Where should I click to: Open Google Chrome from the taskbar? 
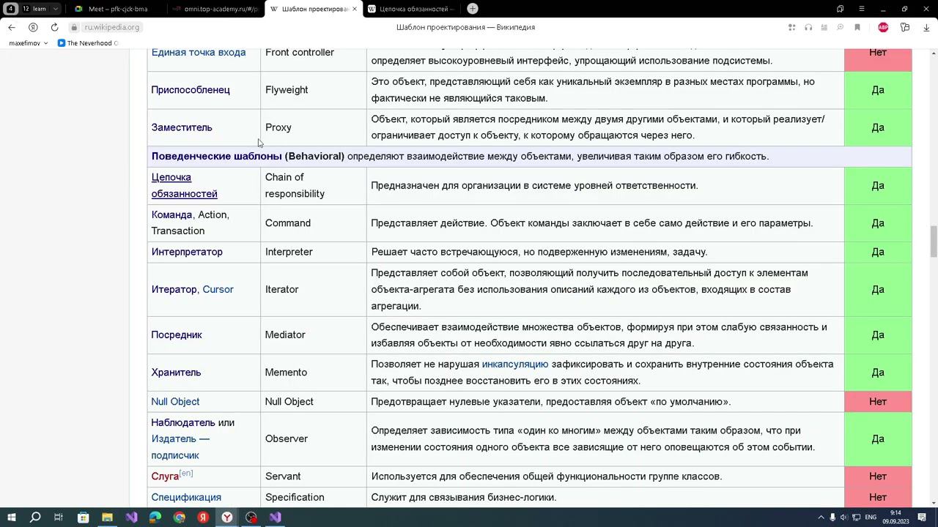point(180,517)
